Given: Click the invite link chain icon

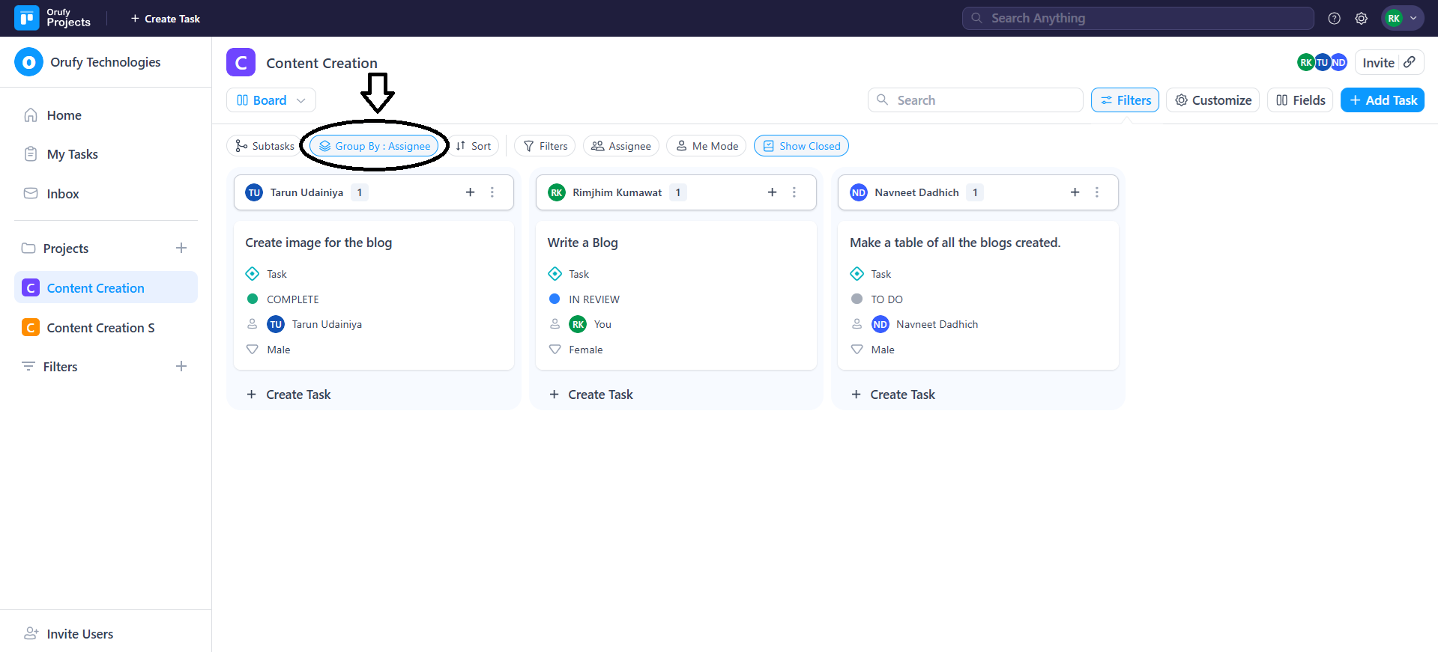Looking at the screenshot, I should tap(1410, 62).
